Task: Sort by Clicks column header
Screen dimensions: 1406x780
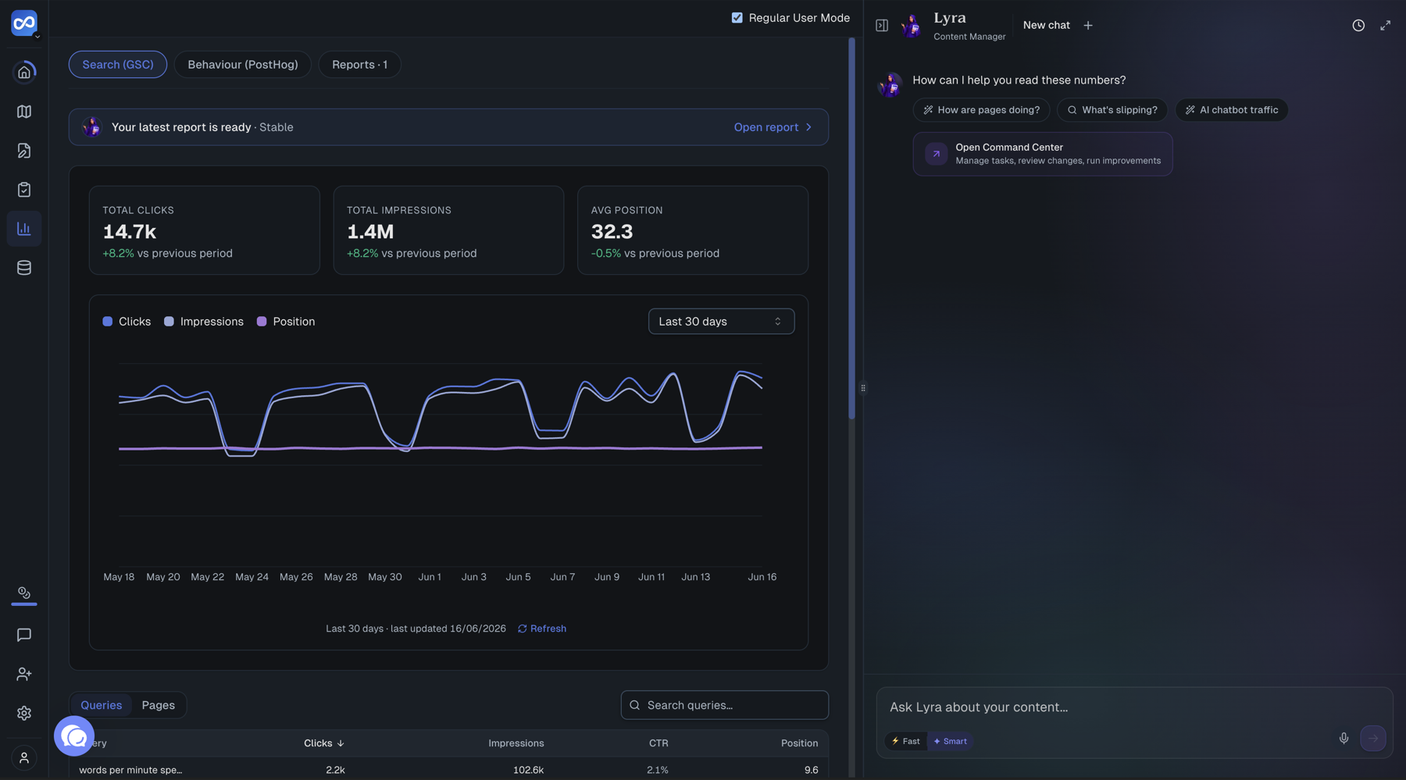Action: (323, 743)
